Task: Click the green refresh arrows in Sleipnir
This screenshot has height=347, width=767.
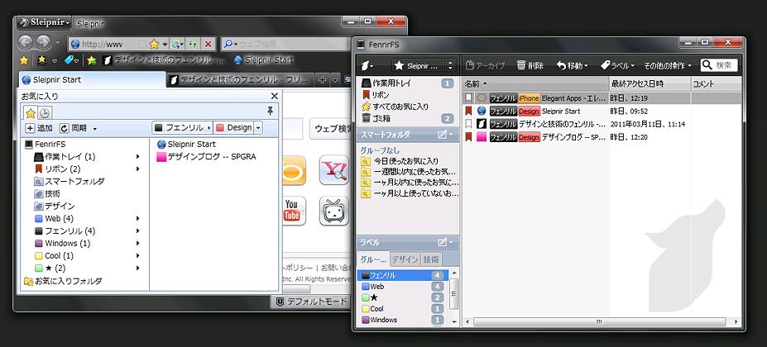Action: (193, 44)
